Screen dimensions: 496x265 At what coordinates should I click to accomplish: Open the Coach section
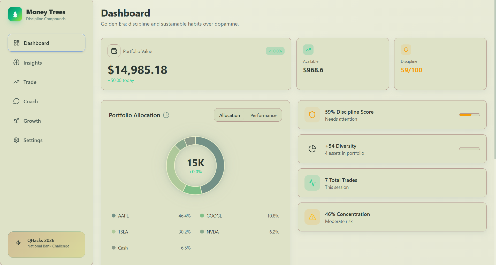pos(47,102)
